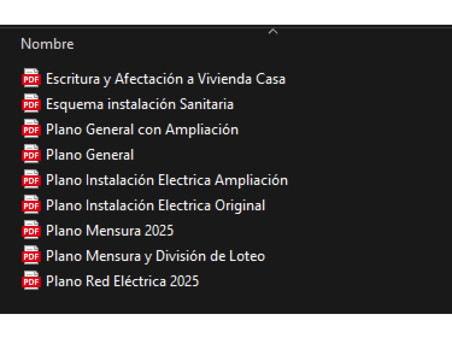Click PDF icon for Plano Instalación Electrica Ampliación
Viewport: 452px width, 339px height.
click(31, 180)
